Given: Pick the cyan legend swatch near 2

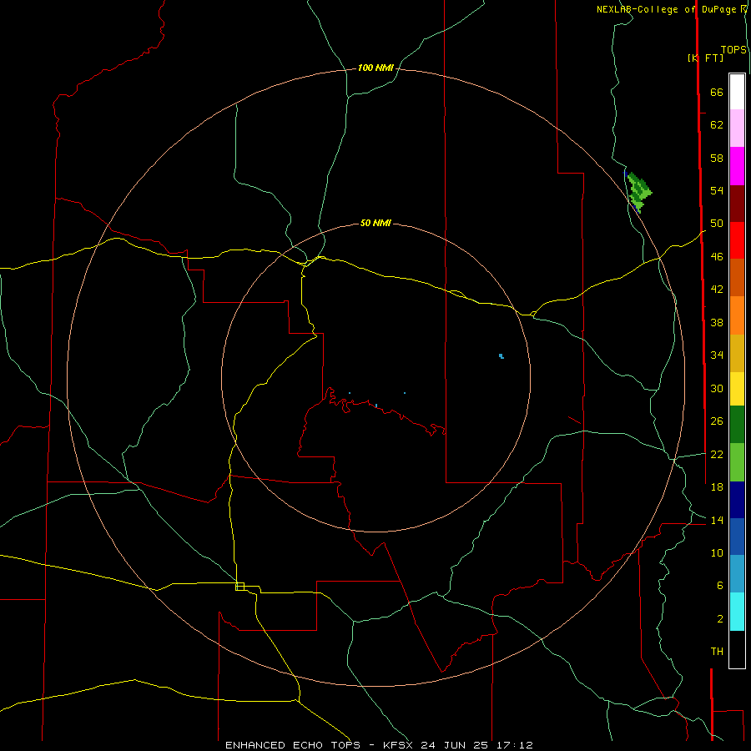Looking at the screenshot, I should coord(737,612).
